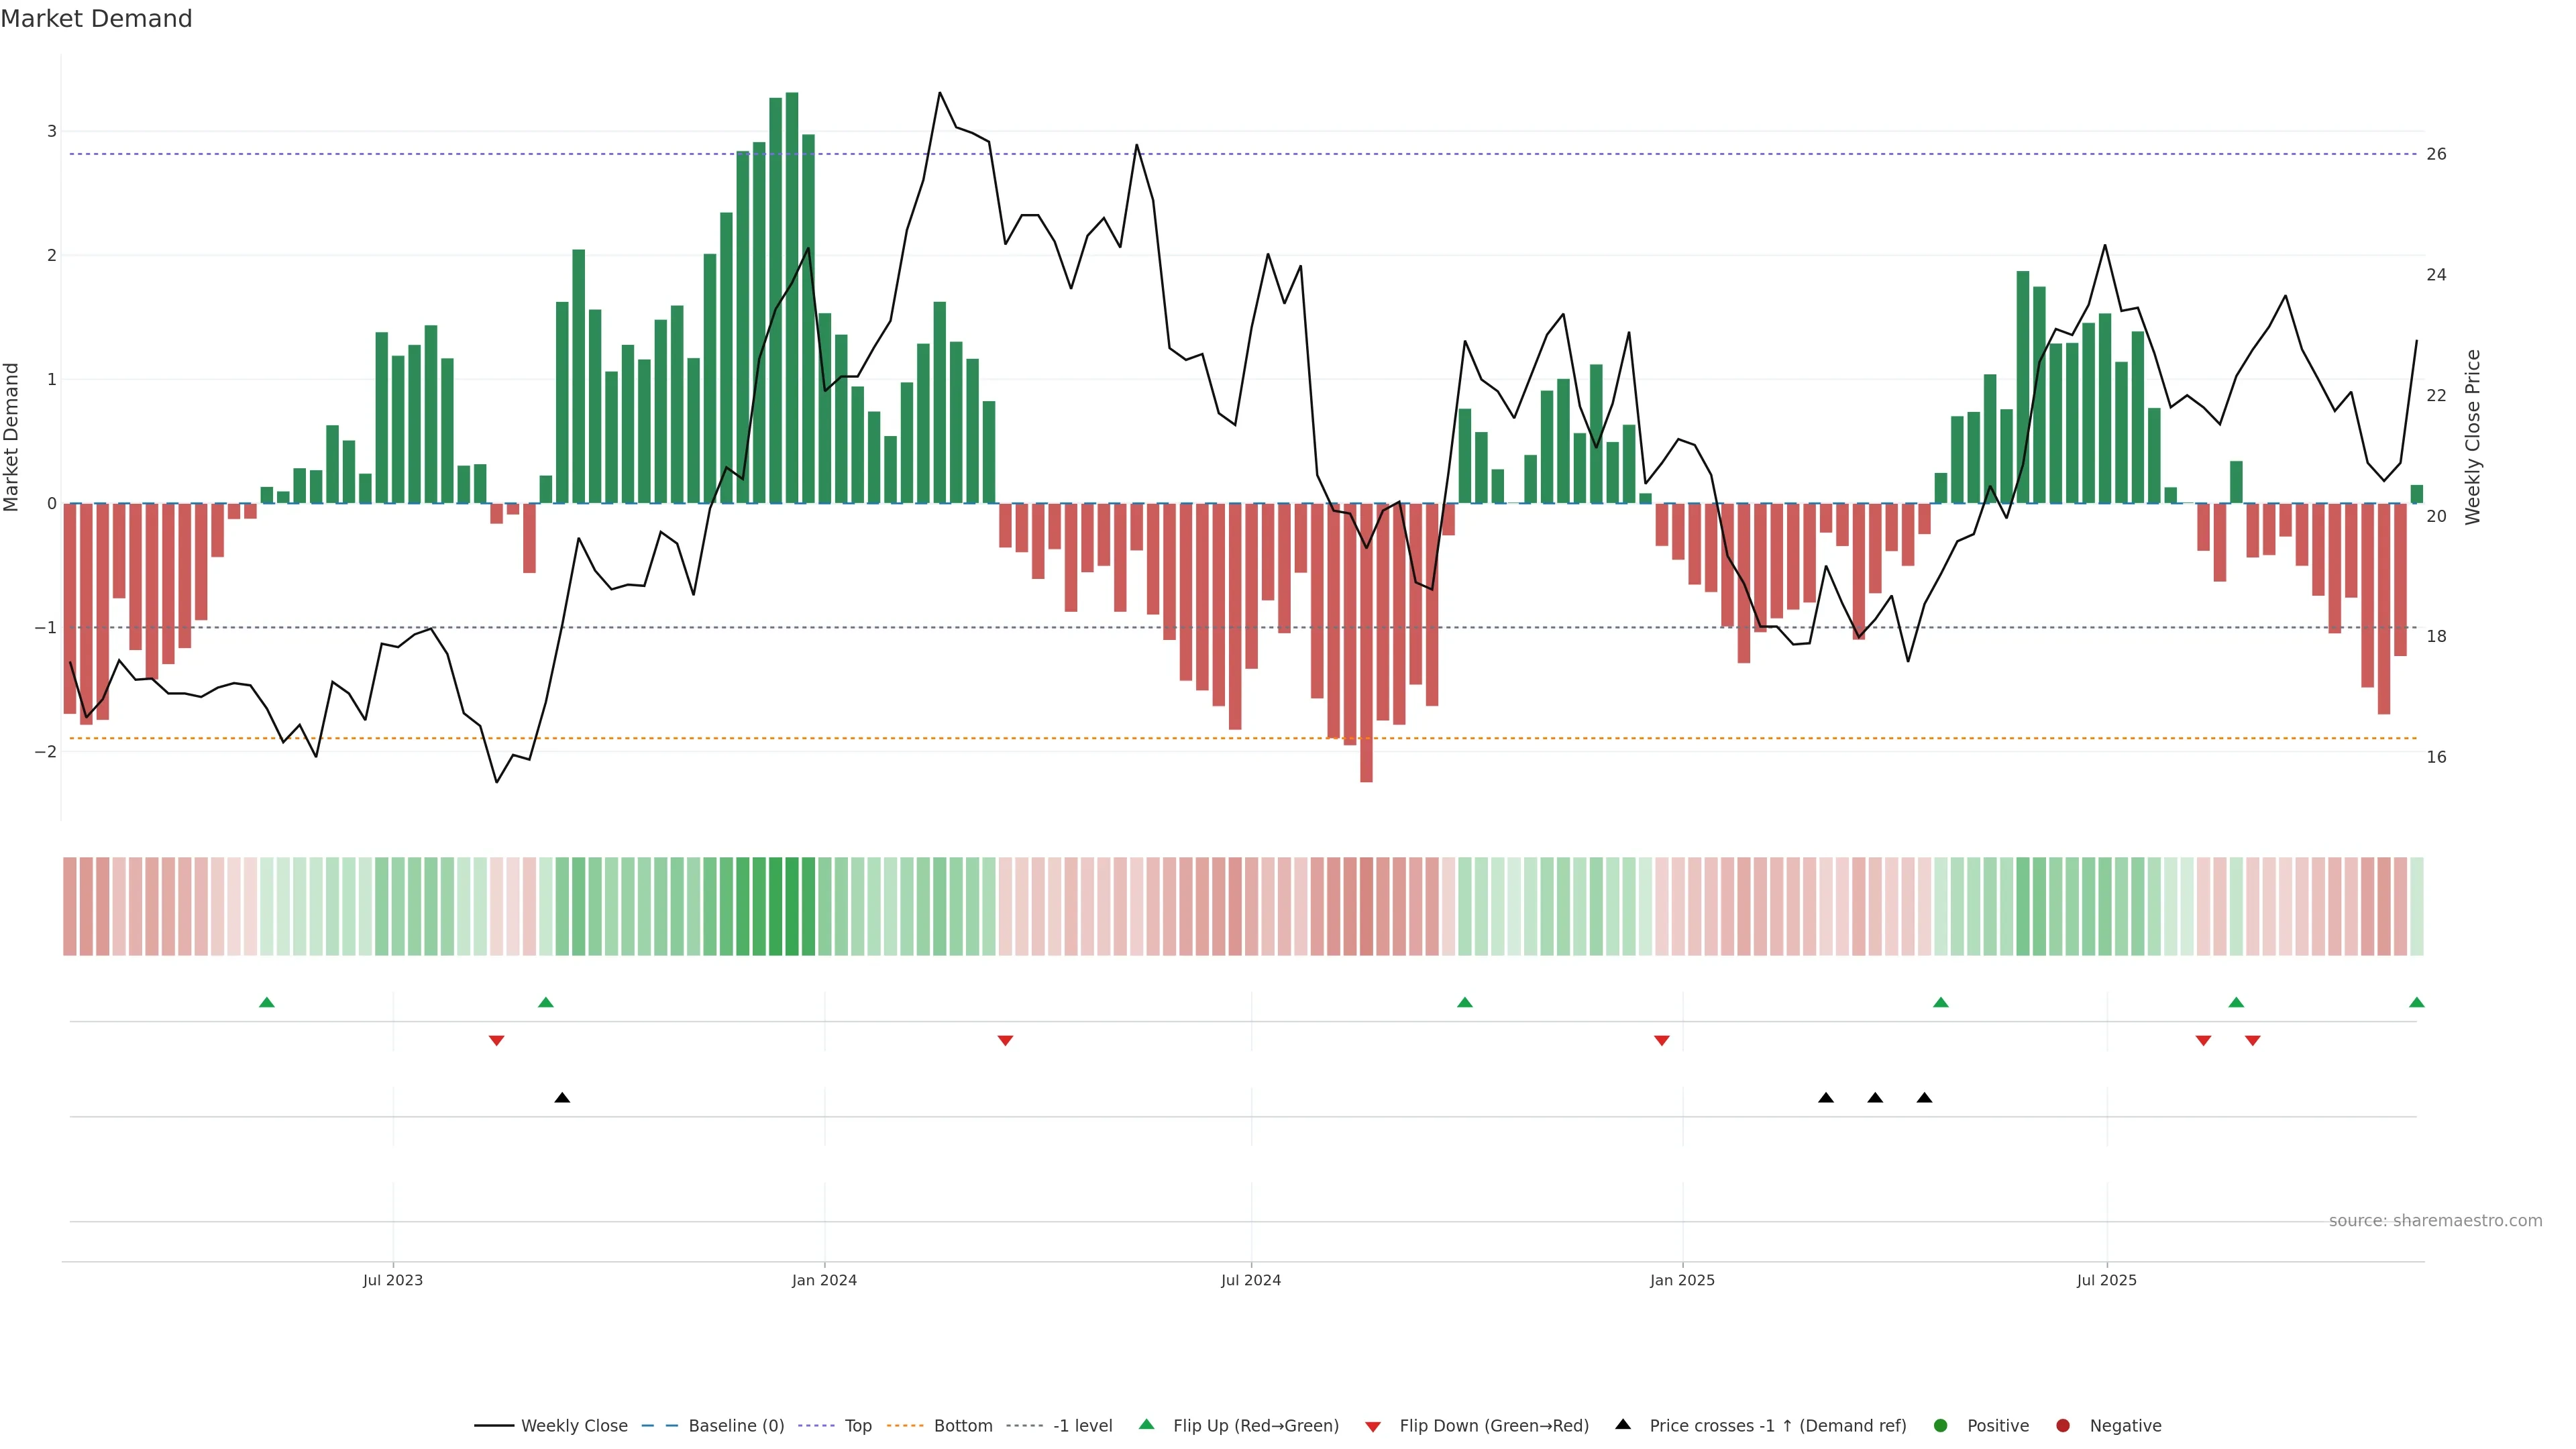Click the red flip-down marker just before Jan 2025
2576x1449 pixels.
pos(1661,1041)
